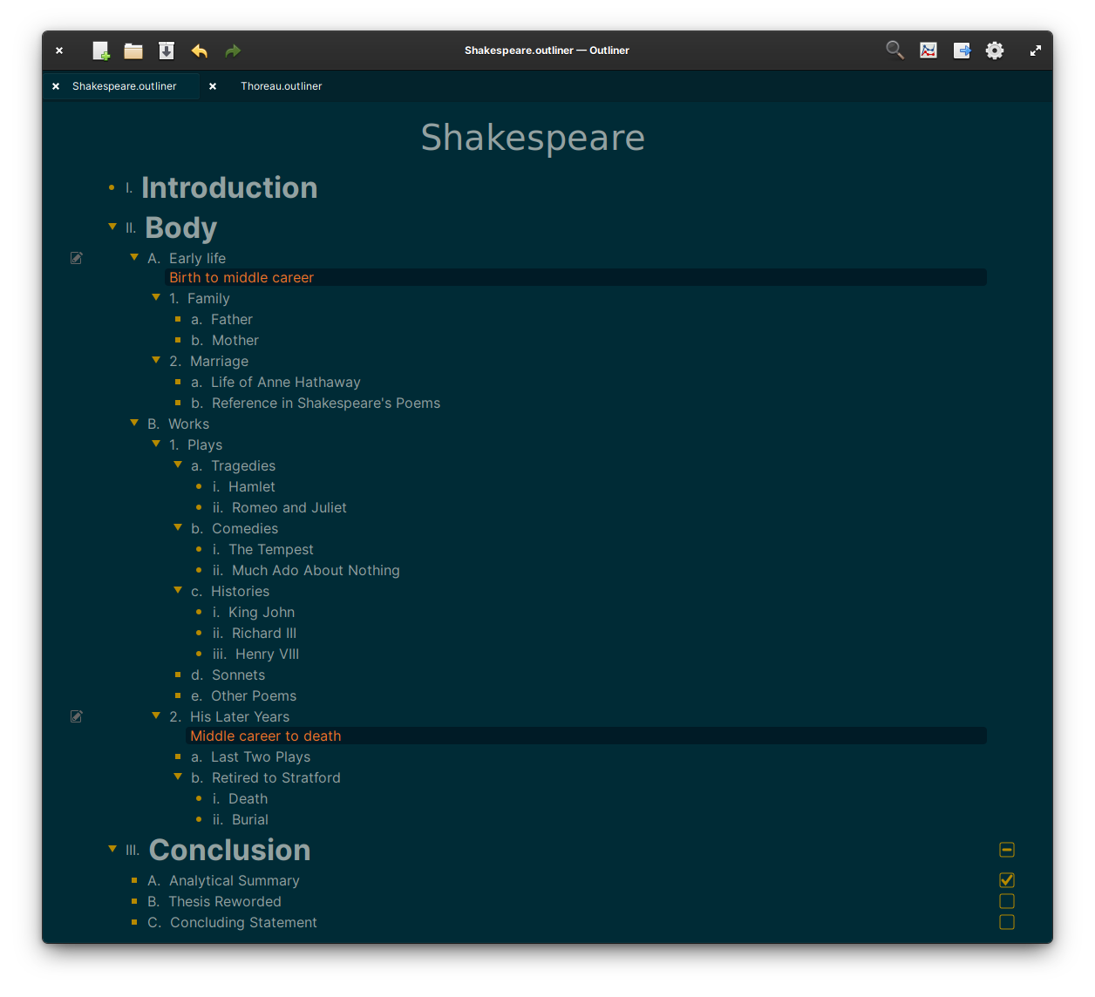Collapse the Works item
Viewport: 1095px width, 997px height.
[x=134, y=423]
